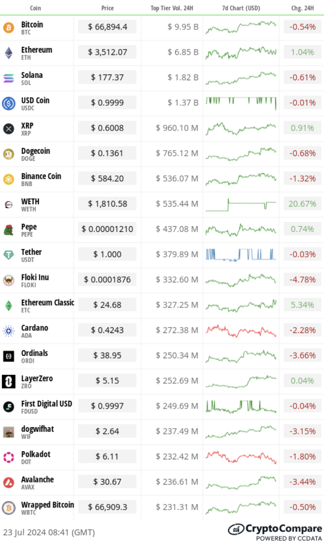The image size is (324, 542).
Task: Open the Ethereum Classic name link
Action: pos(48,303)
